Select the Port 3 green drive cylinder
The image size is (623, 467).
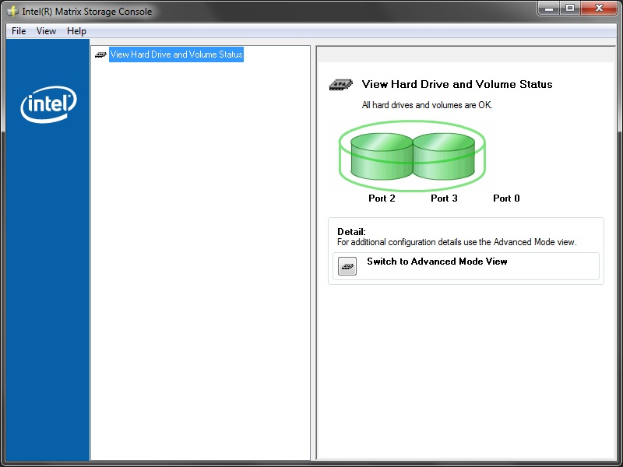click(444, 156)
